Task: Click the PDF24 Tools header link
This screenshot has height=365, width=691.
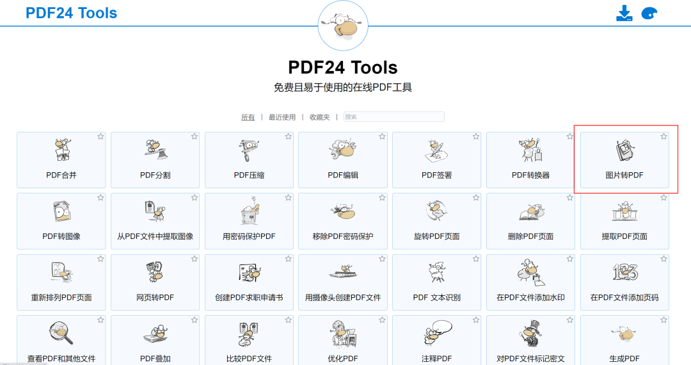Action: (72, 13)
